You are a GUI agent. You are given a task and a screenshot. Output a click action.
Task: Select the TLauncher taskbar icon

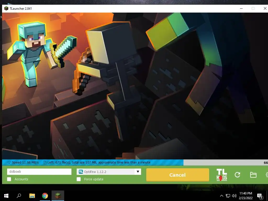pos(58,196)
